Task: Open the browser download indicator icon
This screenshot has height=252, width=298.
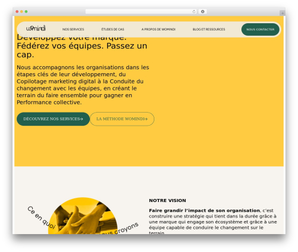Action: [x=203, y=11]
